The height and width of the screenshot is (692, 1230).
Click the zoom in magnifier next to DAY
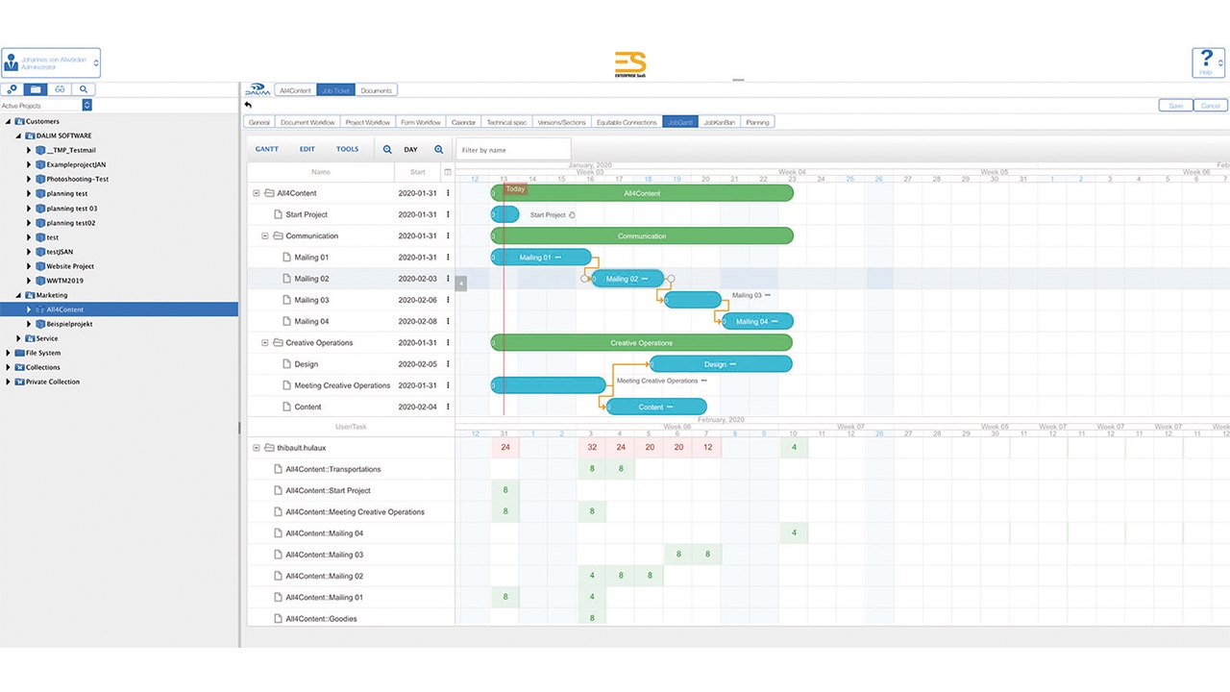click(x=438, y=150)
